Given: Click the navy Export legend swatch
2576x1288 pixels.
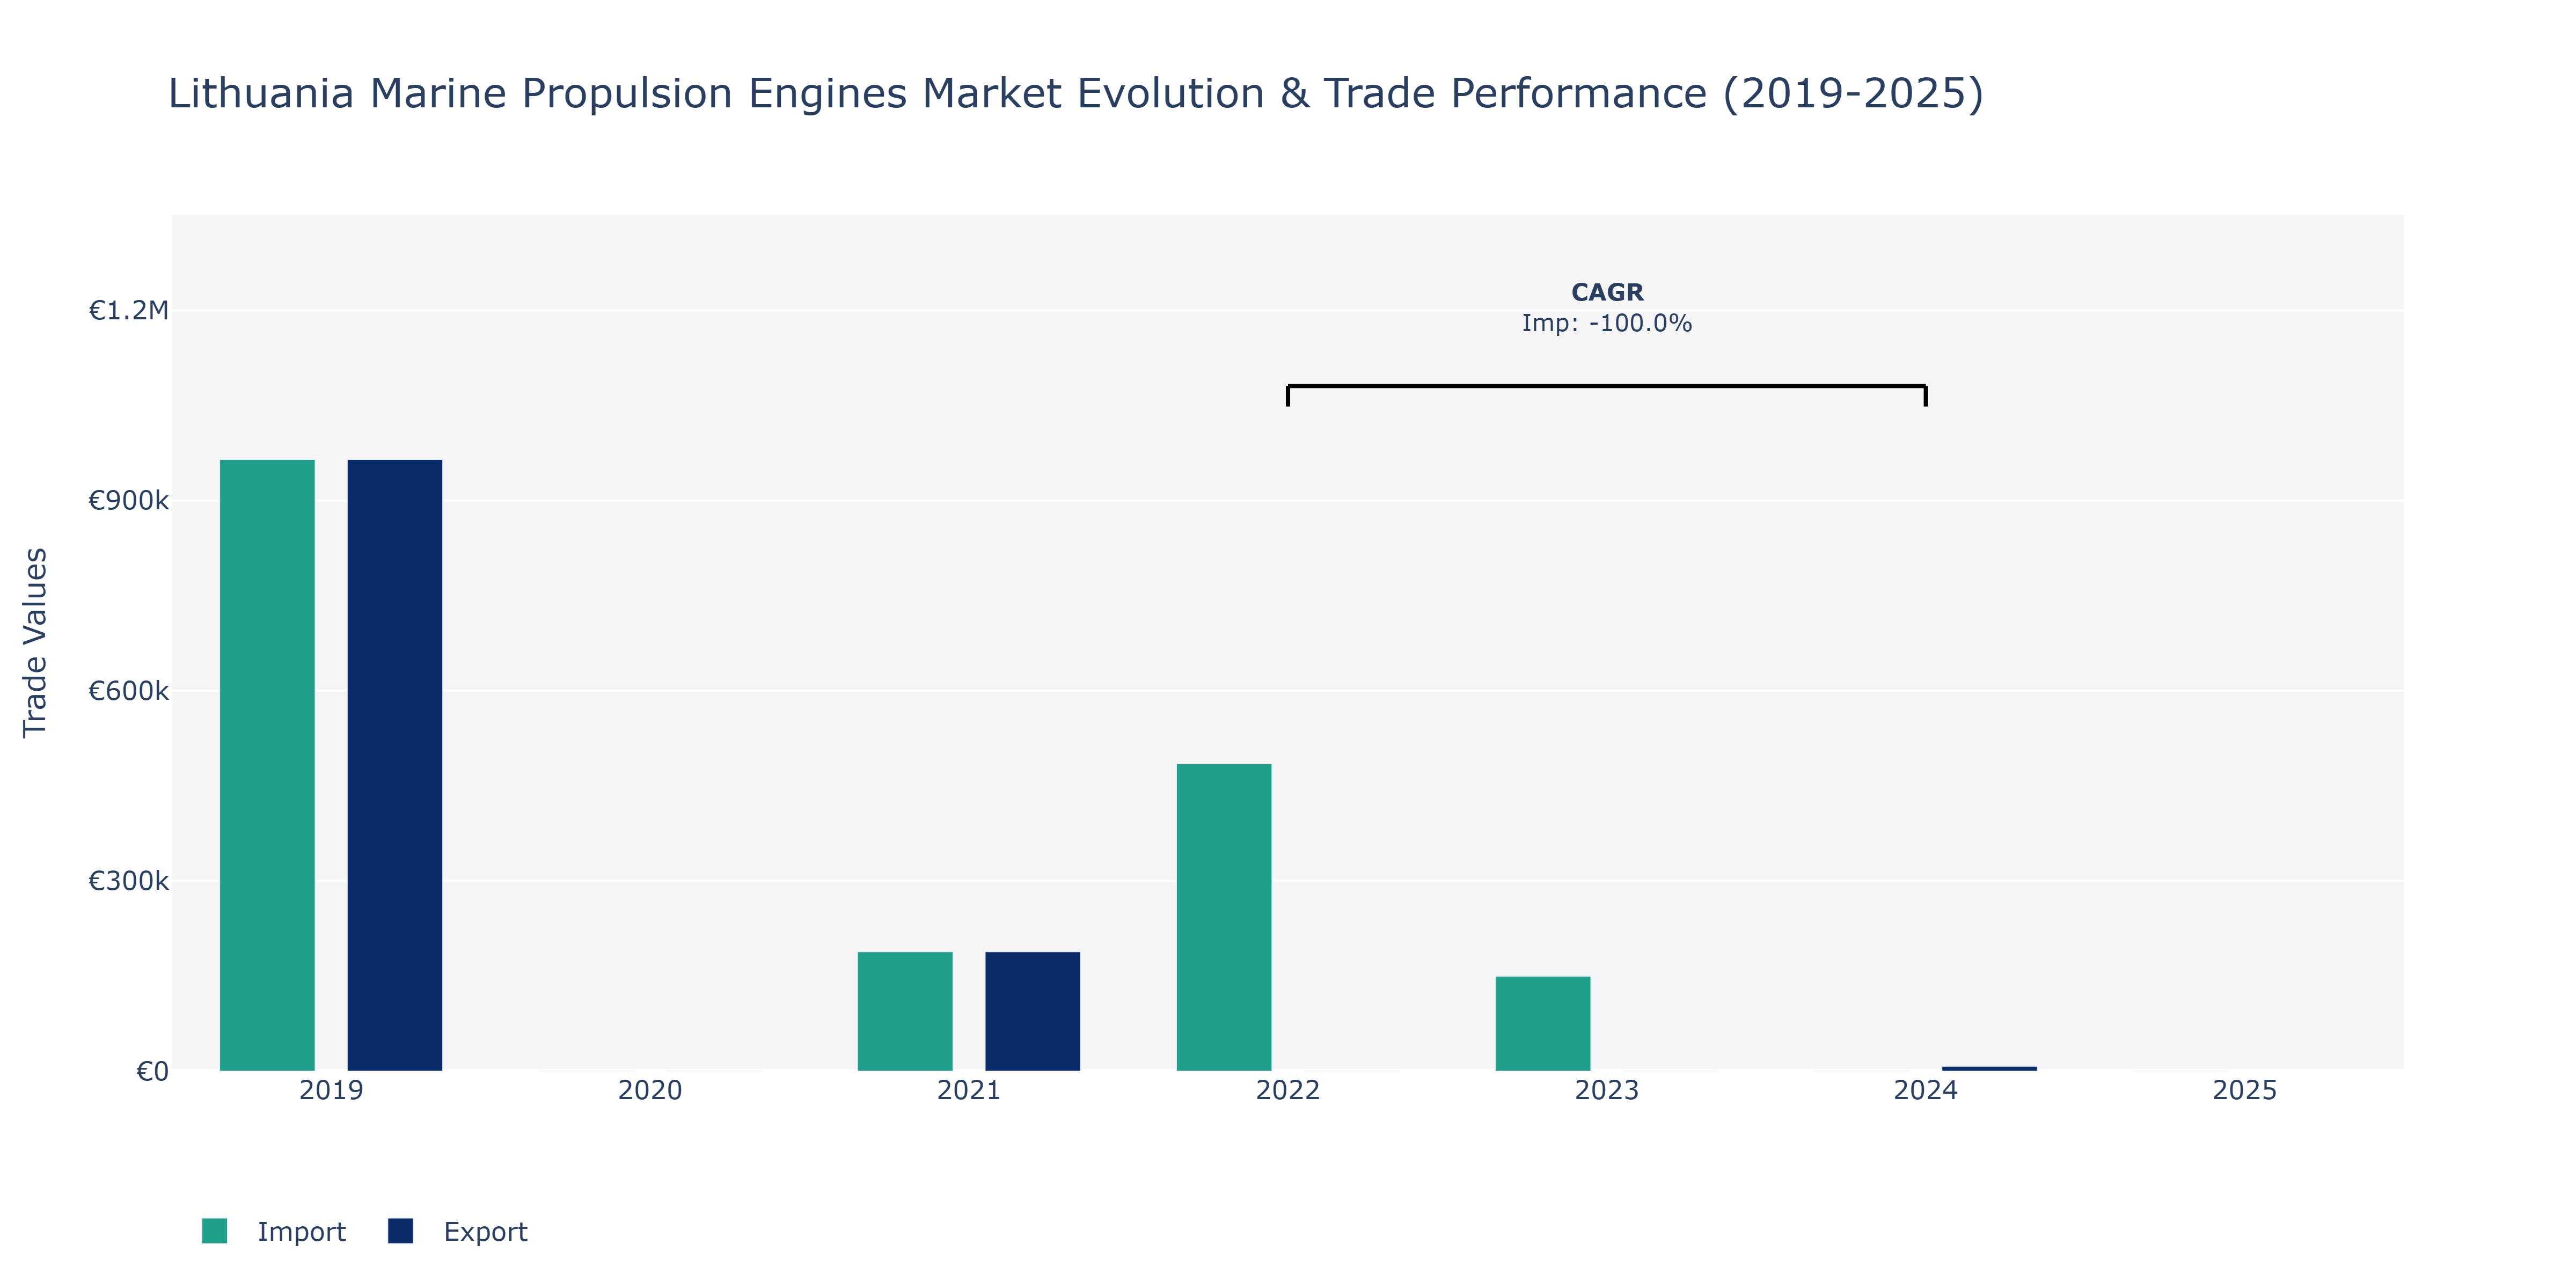Looking at the screenshot, I should coord(400,1231).
